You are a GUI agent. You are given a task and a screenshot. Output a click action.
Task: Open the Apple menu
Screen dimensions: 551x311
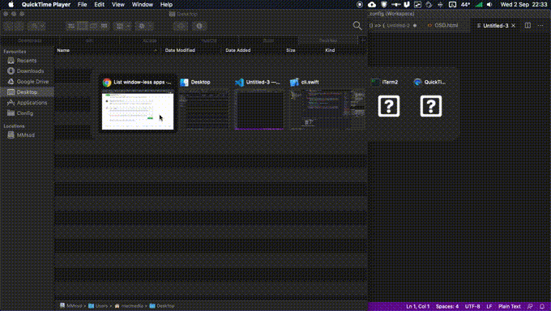tap(11, 5)
